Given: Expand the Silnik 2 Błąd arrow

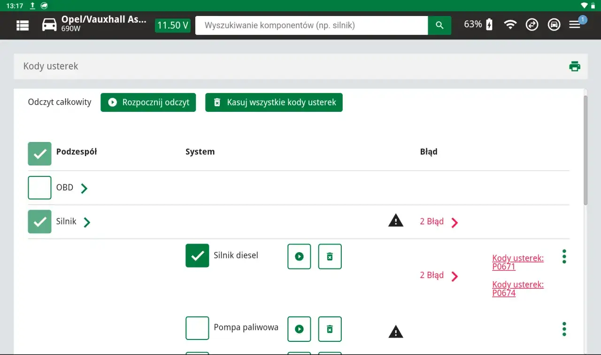Looking at the screenshot, I should pos(454,222).
